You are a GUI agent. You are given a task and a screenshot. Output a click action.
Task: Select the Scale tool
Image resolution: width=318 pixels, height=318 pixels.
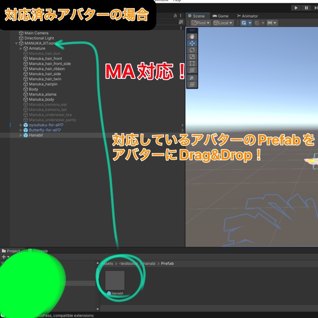tap(192, 57)
